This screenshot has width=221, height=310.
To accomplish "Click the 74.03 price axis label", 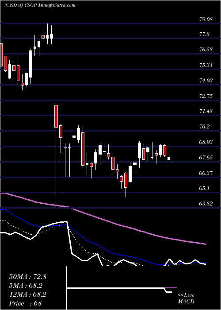I will [206, 81].
